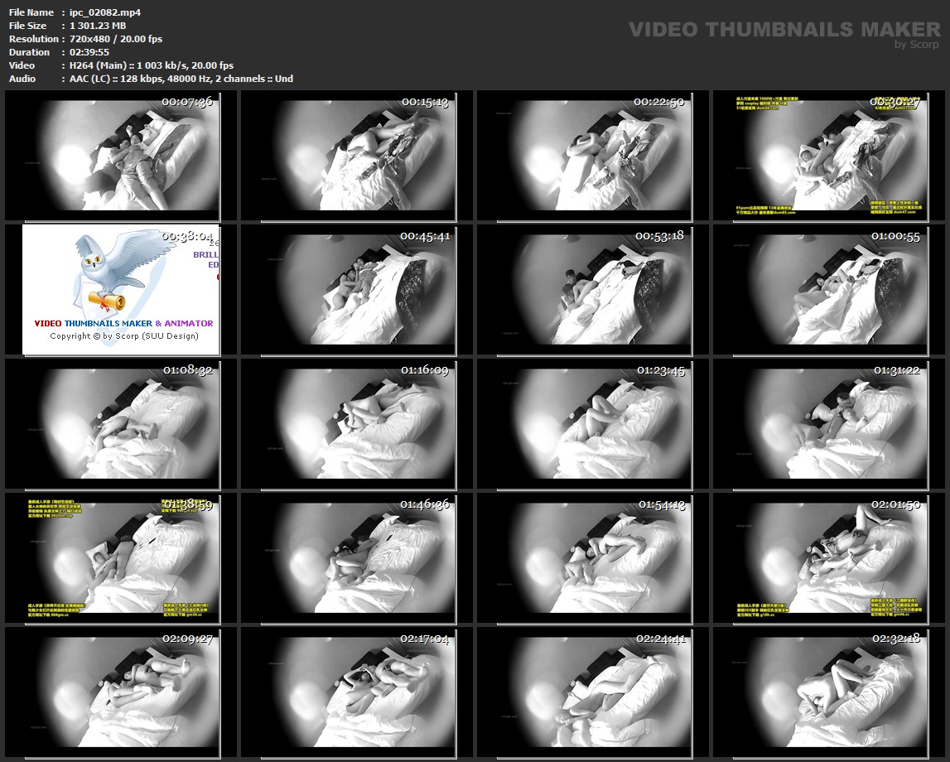This screenshot has width=950, height=762.
Task: Open the thumbnail at timestamp 00:07:36
Action: click(x=113, y=156)
